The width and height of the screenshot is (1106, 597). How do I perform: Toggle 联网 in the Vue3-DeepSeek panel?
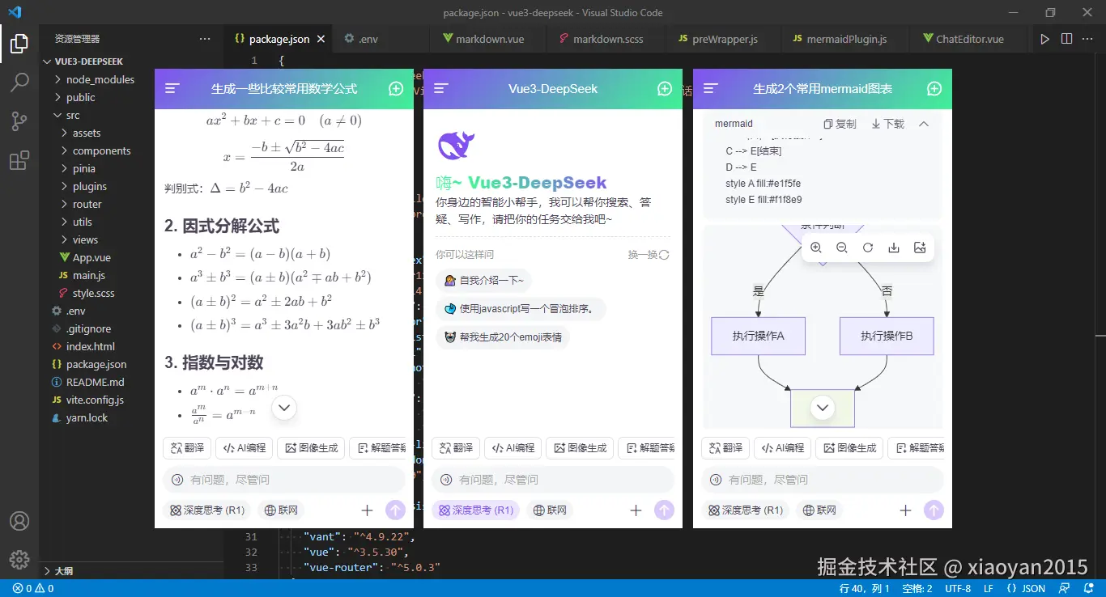[550, 510]
